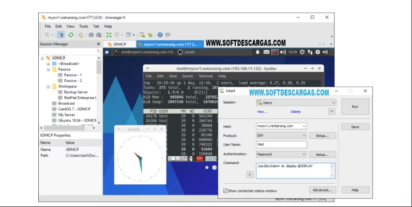412x207 pixels.
Task: Click the power icon in the remote panel
Action: pos(318,52)
